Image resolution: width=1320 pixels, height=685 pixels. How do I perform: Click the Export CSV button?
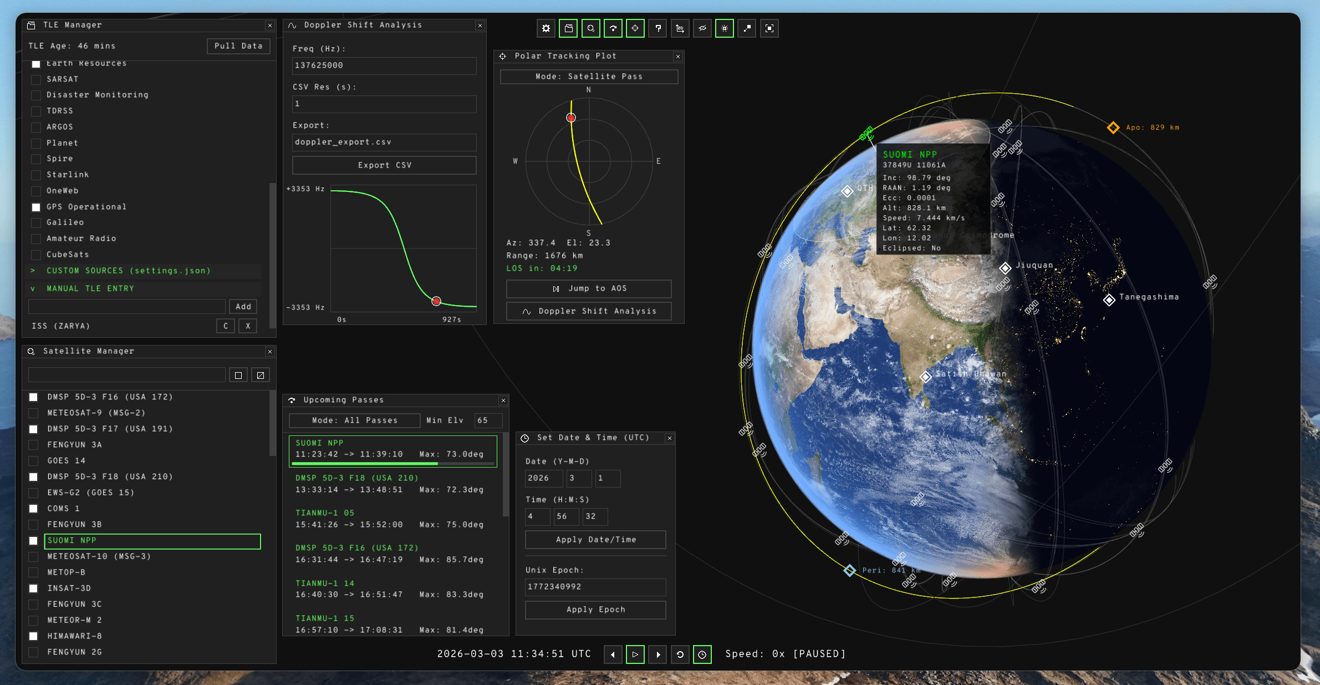pyautogui.click(x=384, y=165)
